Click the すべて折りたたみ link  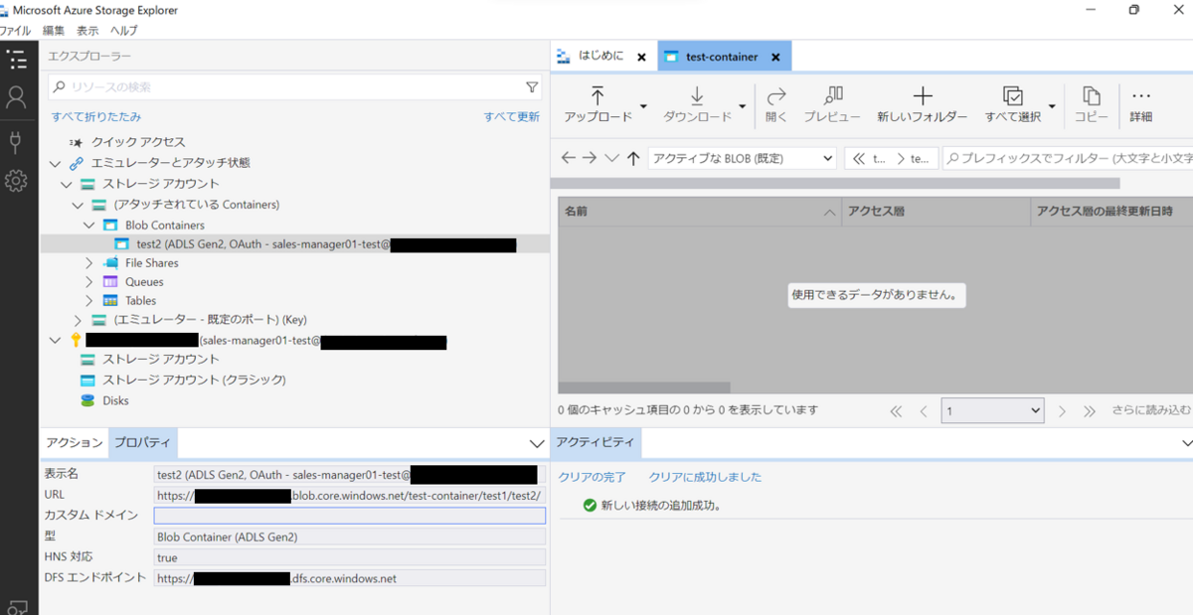[96, 117]
